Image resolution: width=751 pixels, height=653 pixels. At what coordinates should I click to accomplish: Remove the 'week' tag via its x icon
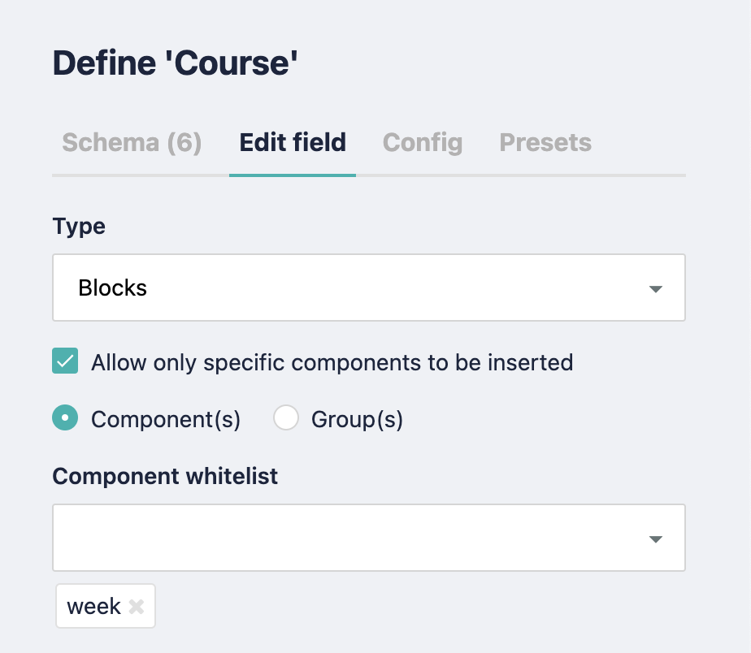coord(137,605)
